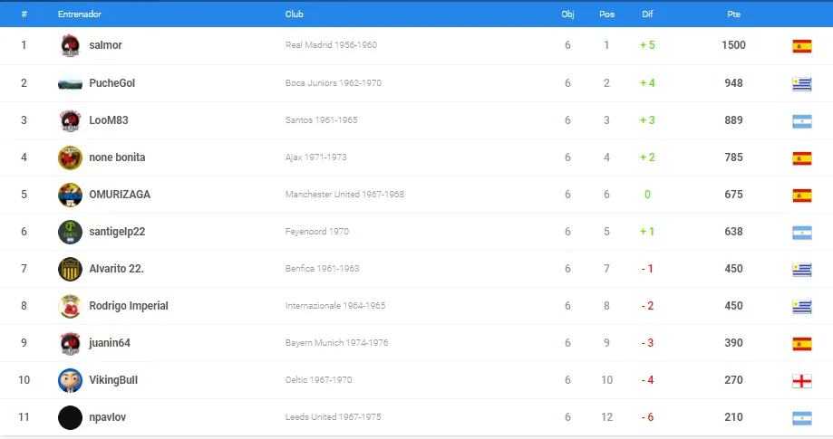Click LooM83's 889 points value
This screenshot has height=439, width=833.
pos(733,120)
